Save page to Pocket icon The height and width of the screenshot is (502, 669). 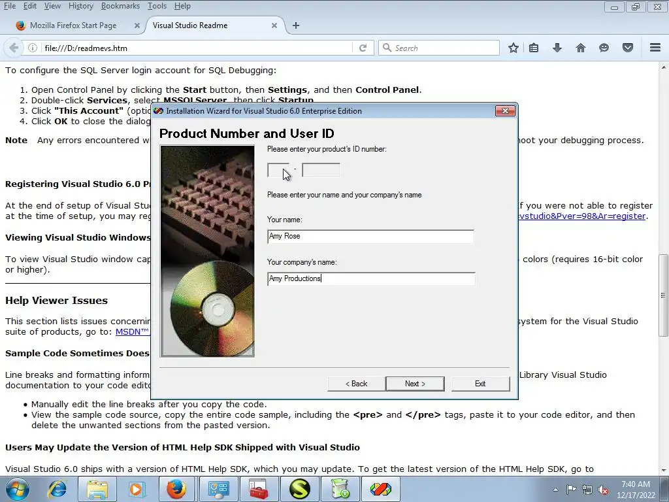[628, 48]
